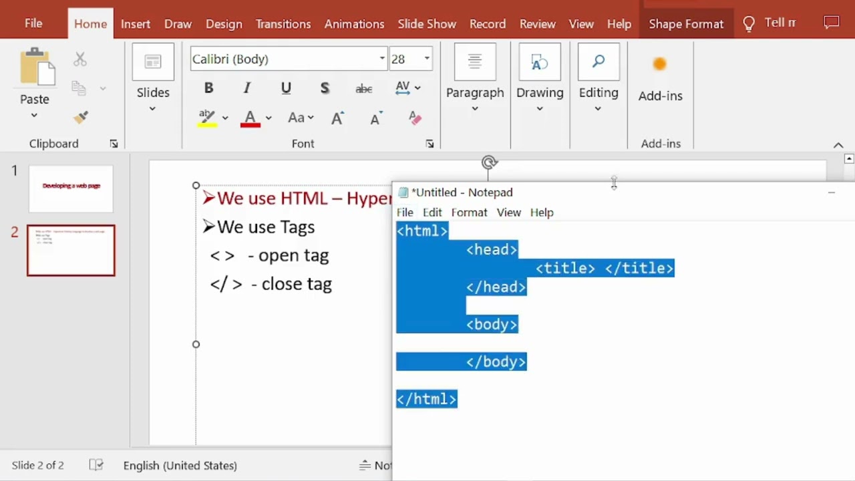
Task: Toggle Strikethrough formatting
Action: 363,88
